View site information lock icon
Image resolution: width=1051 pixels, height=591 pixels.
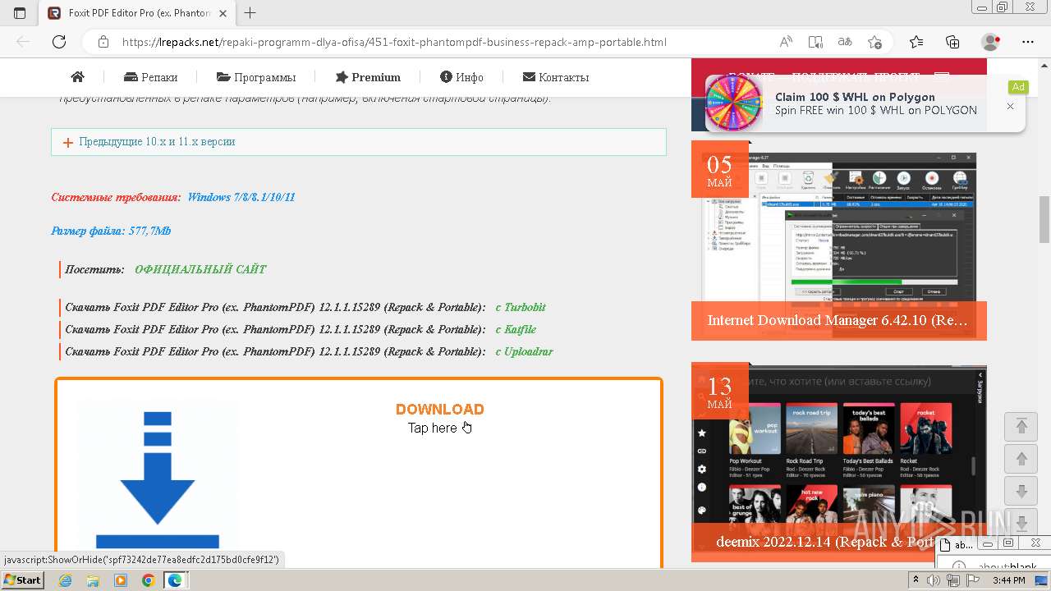(103, 42)
